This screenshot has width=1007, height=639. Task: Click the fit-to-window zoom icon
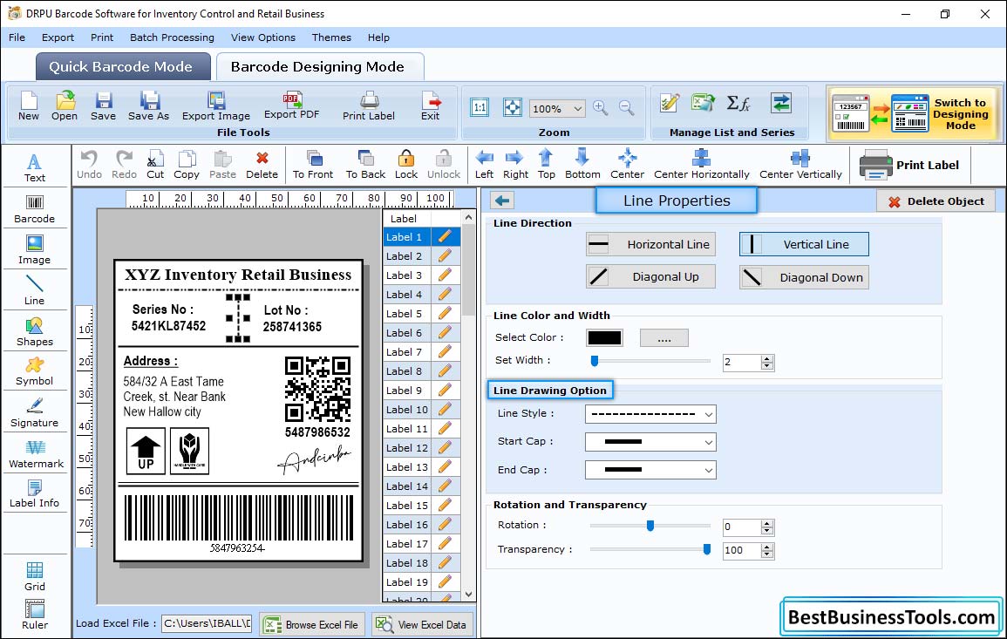tap(513, 107)
